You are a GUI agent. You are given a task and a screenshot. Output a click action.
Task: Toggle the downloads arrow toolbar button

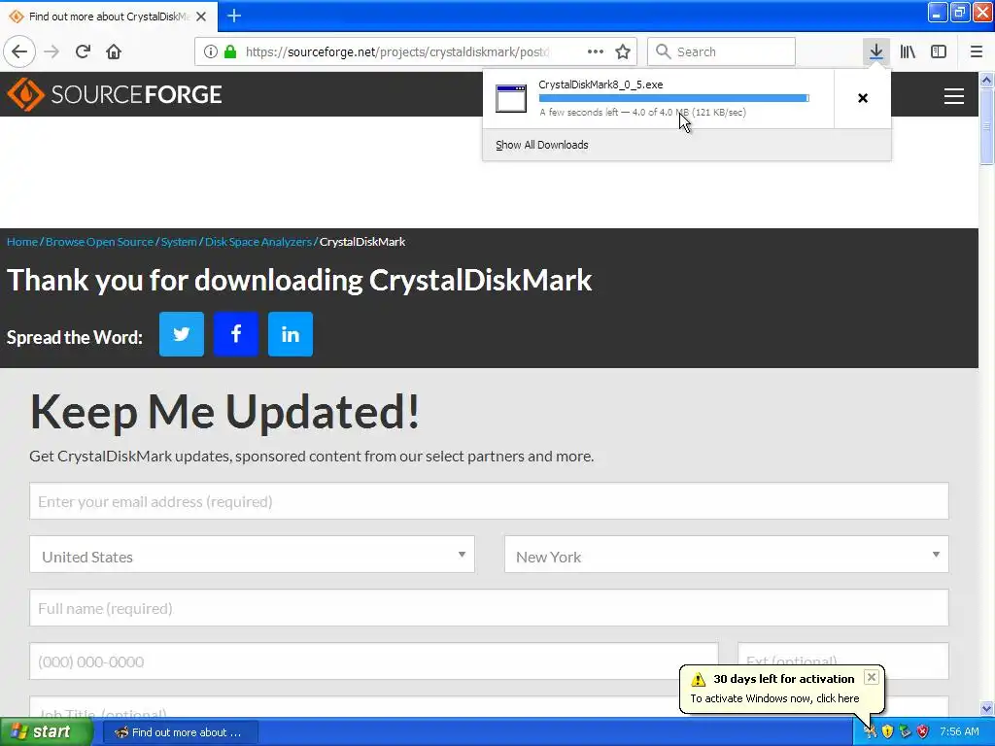875,52
